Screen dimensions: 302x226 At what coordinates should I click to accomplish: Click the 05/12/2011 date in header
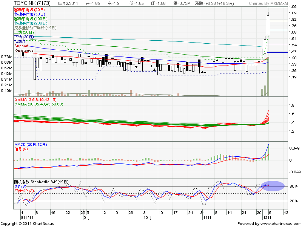click(69, 3)
